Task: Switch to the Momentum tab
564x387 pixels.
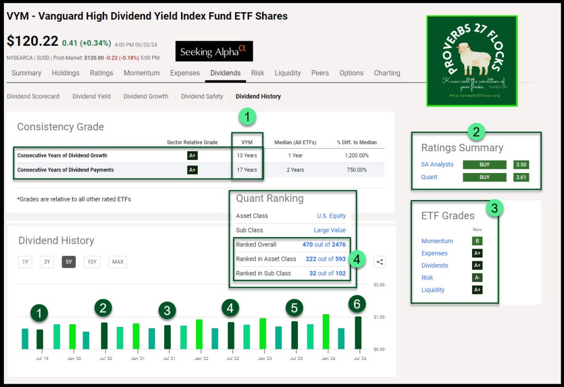Action: [x=142, y=73]
